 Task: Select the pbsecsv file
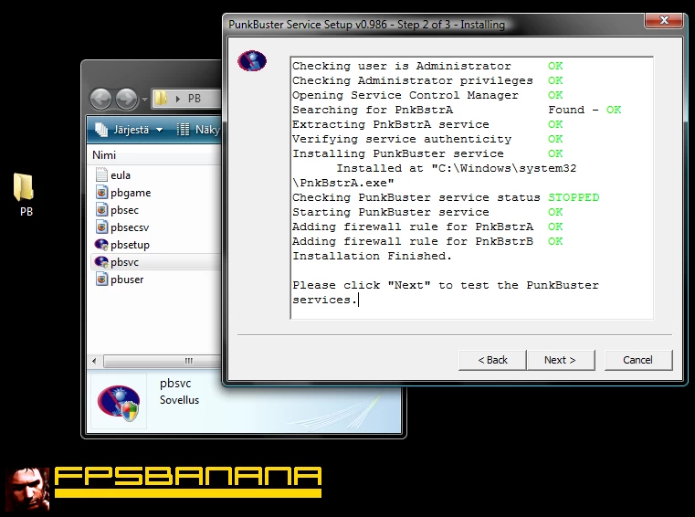[x=122, y=227]
